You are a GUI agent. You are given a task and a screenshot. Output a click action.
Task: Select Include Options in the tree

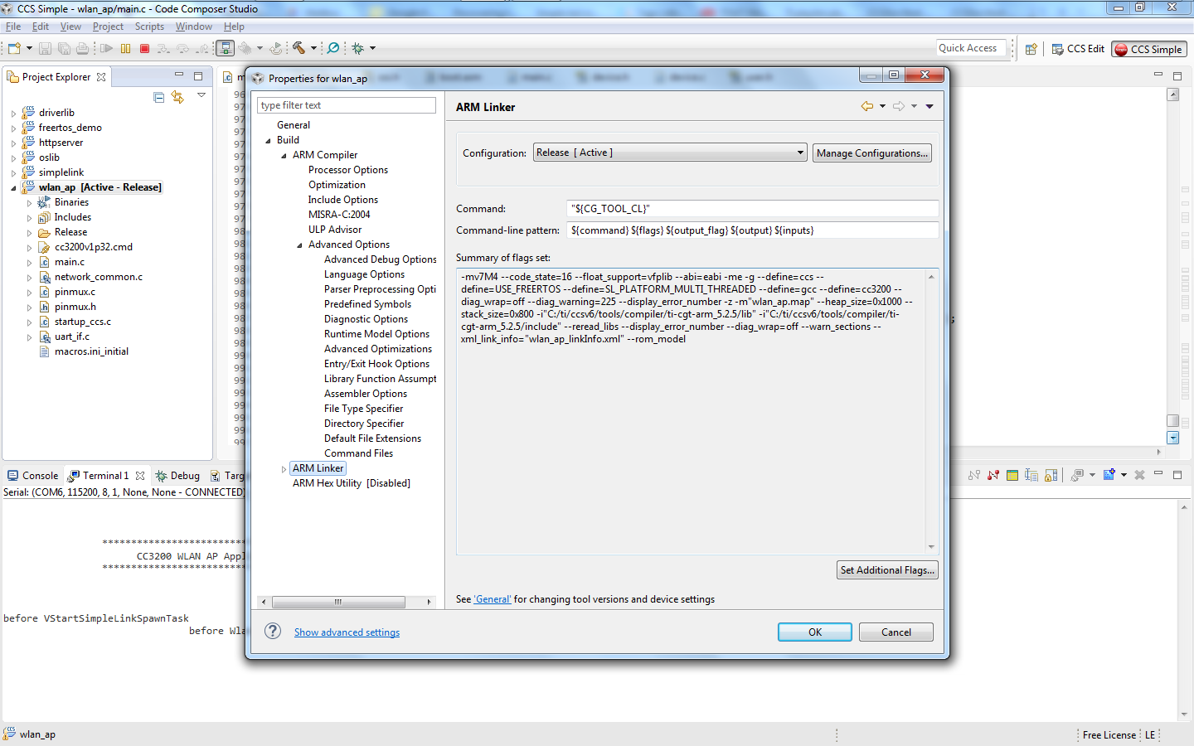(x=343, y=200)
